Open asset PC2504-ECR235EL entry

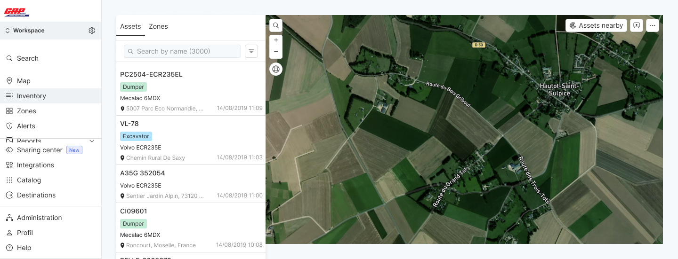191,91
